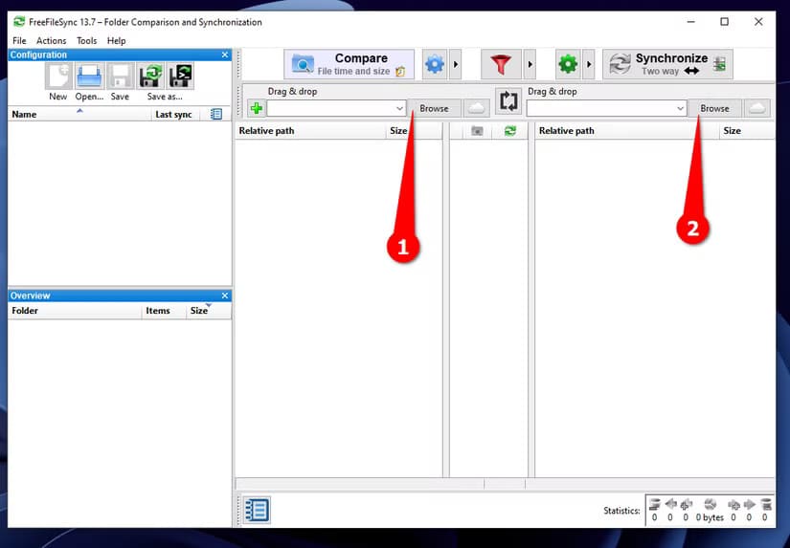Maximize the FreeFileSync window
This screenshot has height=548, width=790.
(724, 22)
